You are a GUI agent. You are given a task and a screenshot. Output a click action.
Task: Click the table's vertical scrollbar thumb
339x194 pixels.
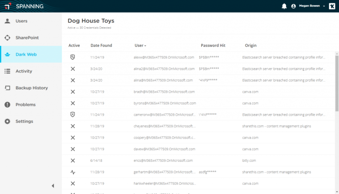(x=337, y=83)
